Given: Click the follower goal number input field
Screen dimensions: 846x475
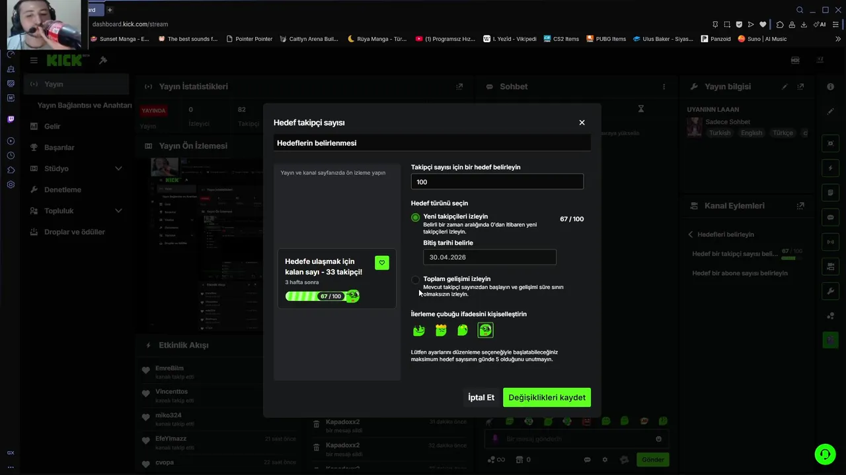Looking at the screenshot, I should 497,182.
